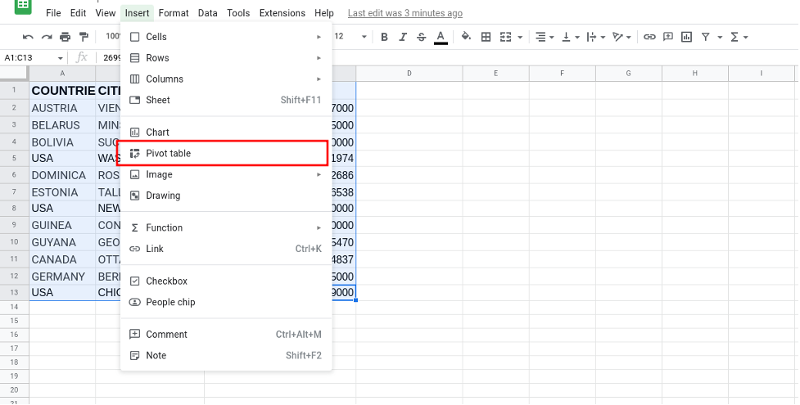The width and height of the screenshot is (800, 405).
Task: Expand the Rows submenu
Action: (x=226, y=58)
